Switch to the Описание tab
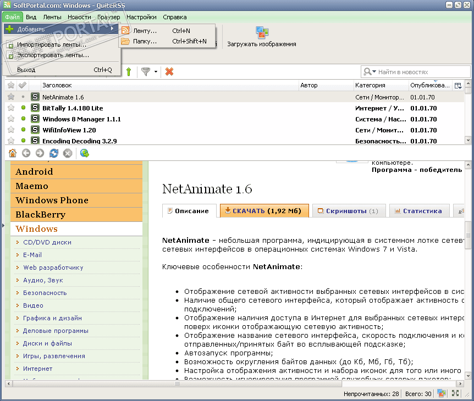This screenshot has height=401, width=474. pyautogui.click(x=189, y=211)
